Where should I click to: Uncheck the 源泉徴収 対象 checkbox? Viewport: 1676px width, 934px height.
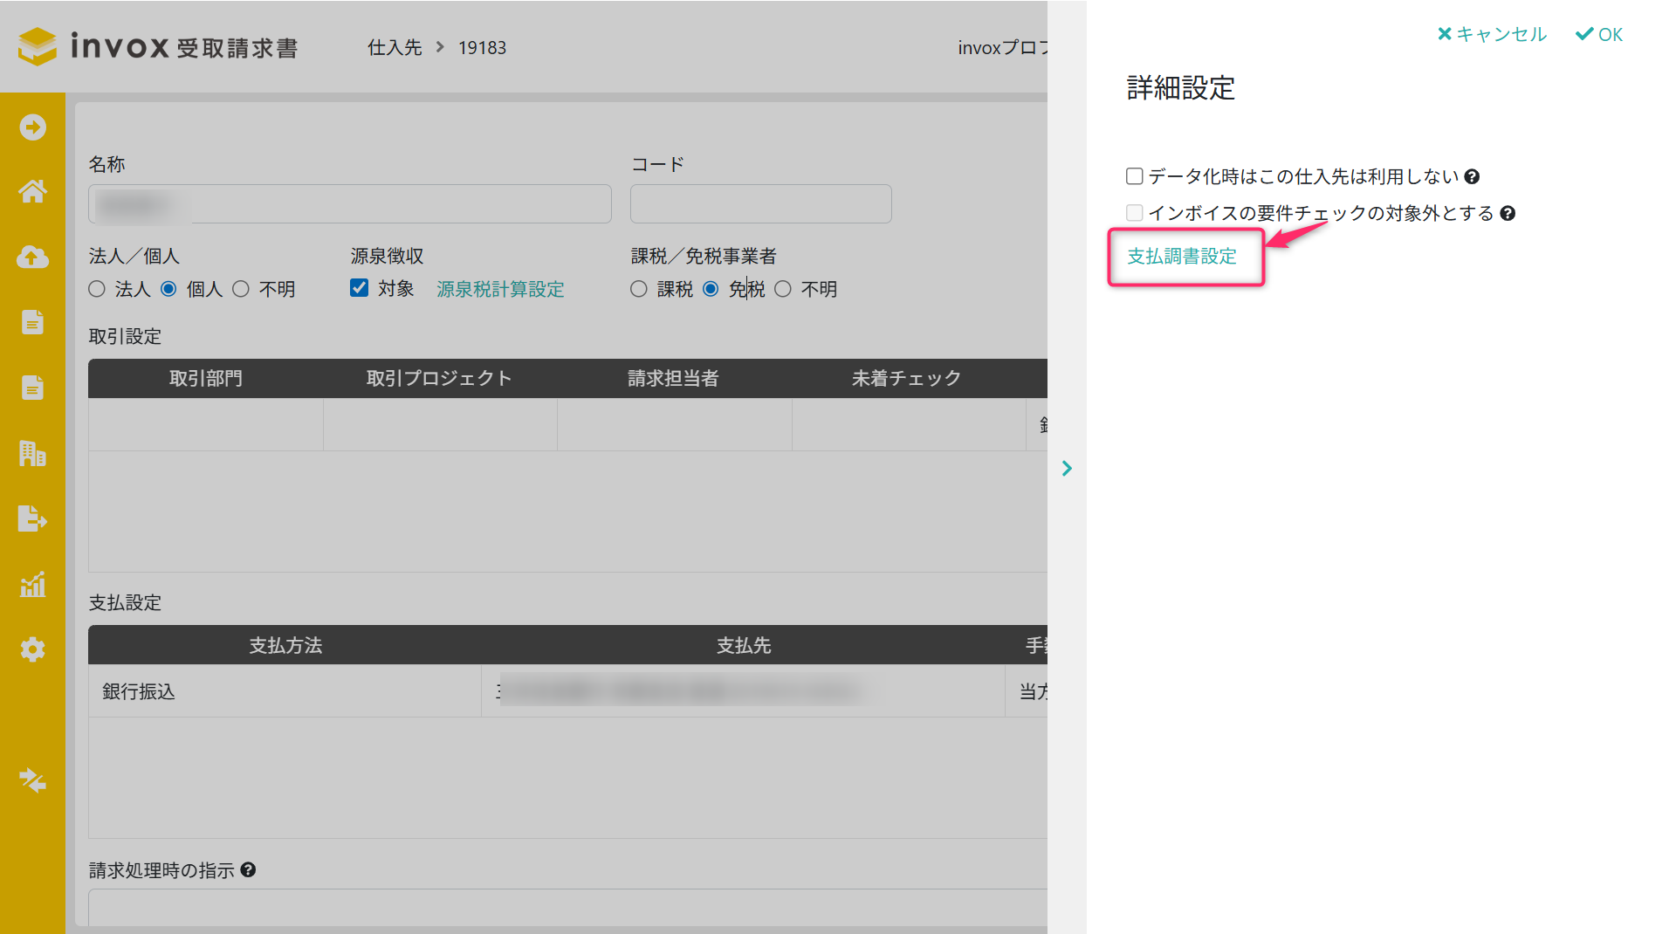point(359,288)
